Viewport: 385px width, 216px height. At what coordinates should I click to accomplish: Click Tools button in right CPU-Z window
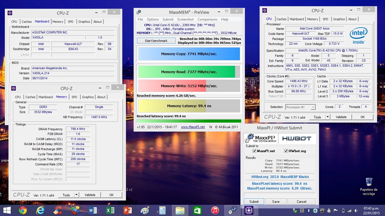pyautogui.click(x=317, y=117)
